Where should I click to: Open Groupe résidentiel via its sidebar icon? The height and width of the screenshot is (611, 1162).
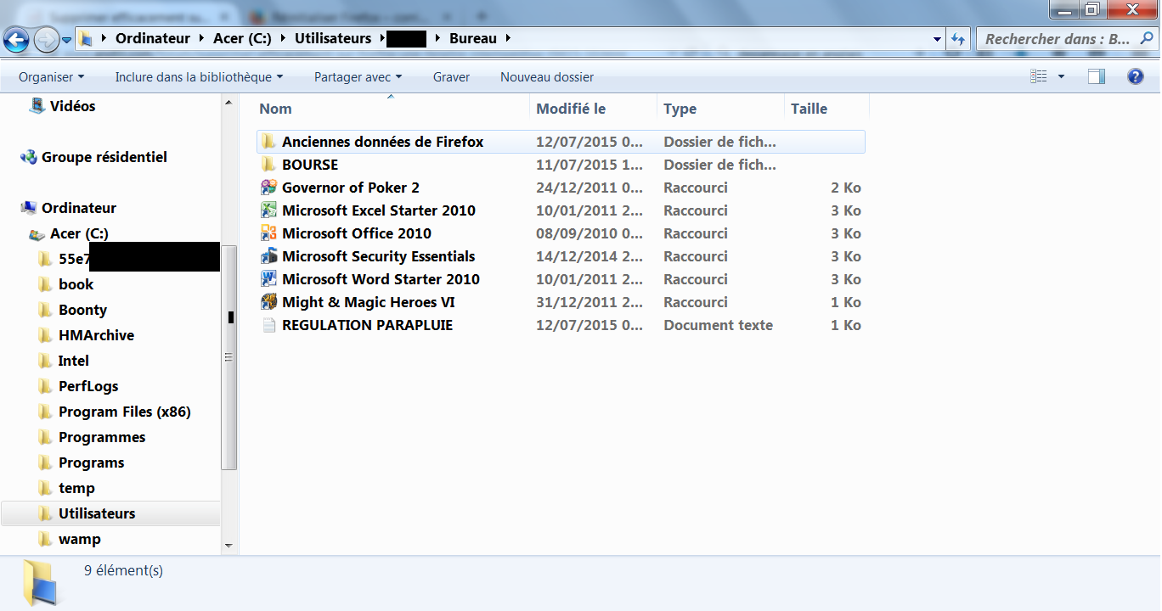28,157
